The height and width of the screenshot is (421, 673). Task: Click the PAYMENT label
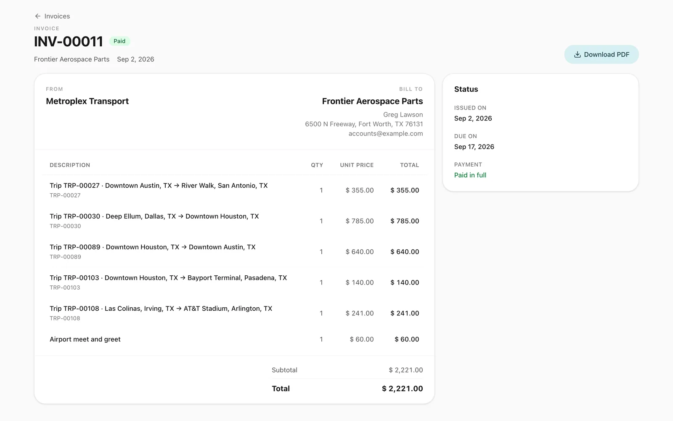pyautogui.click(x=468, y=165)
